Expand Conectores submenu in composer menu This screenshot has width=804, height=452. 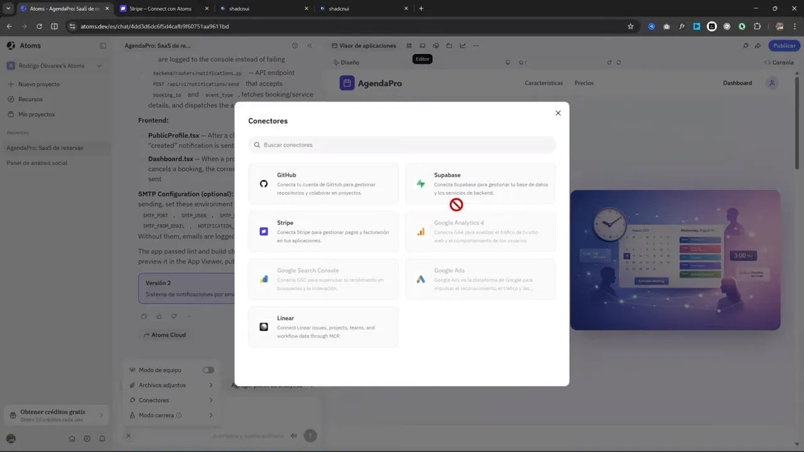171,400
